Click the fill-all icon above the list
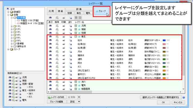Image resolution: width=193 pixels, height=108 pixels. [x=70, y=18]
